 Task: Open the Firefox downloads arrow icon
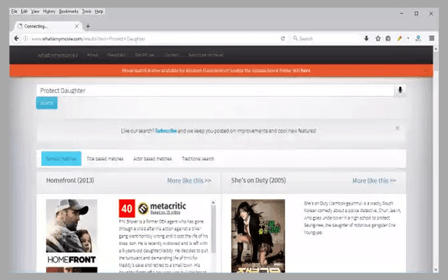point(366,38)
